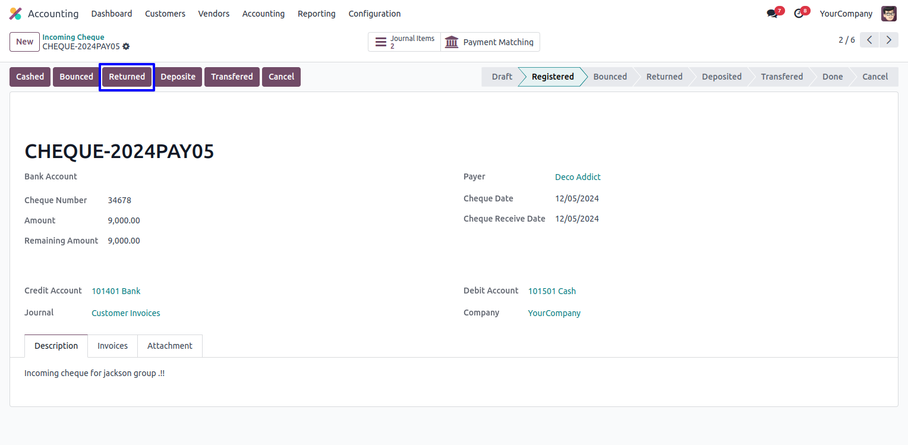The image size is (908, 445).
Task: Click the Incoming Cheque breadcrumb link
Action: point(73,37)
